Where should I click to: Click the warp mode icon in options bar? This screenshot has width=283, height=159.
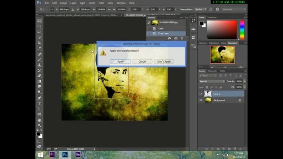pos(210,9)
